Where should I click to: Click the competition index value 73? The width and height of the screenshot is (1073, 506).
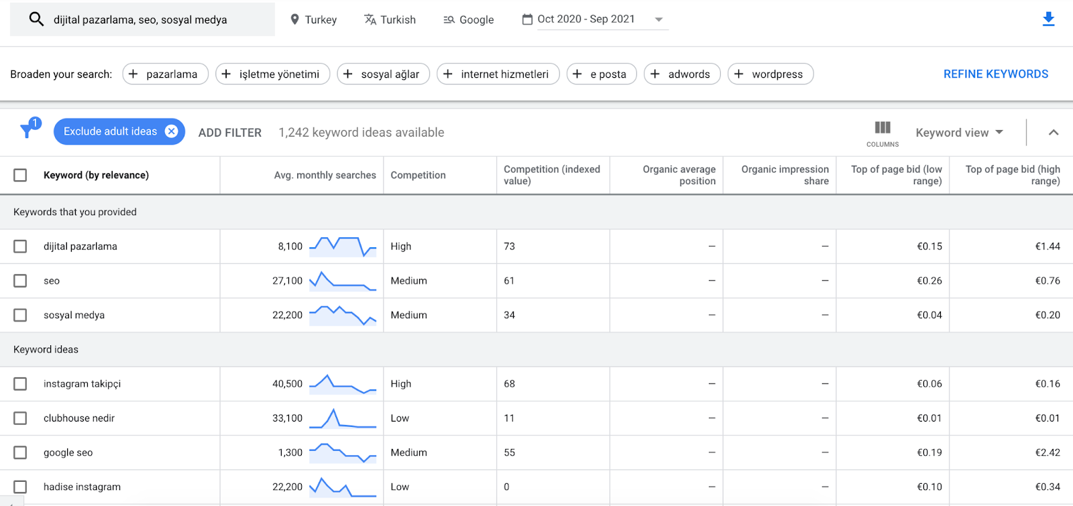[510, 247]
